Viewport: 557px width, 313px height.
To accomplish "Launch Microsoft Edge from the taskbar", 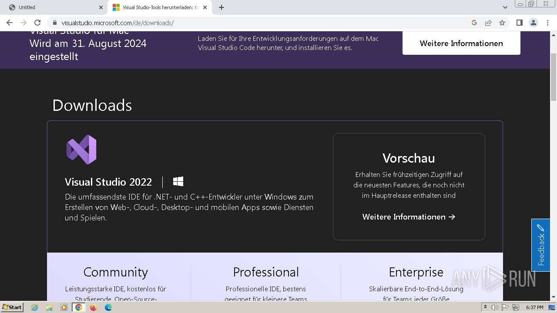I will pyautogui.click(x=108, y=307).
